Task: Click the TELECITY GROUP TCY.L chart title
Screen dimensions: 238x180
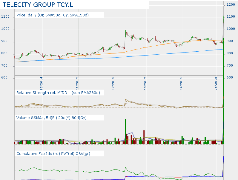Action: point(38,5)
